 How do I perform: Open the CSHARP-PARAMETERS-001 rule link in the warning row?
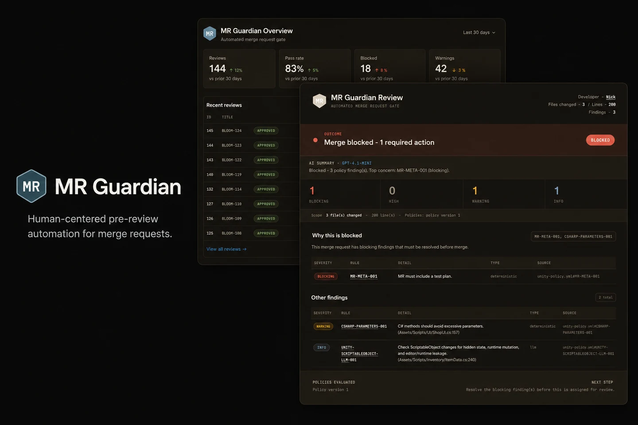click(364, 326)
